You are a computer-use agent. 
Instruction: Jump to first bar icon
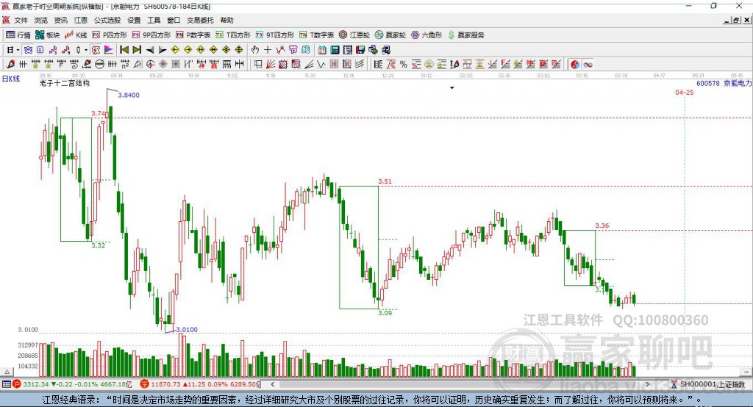pyautogui.click(x=124, y=50)
